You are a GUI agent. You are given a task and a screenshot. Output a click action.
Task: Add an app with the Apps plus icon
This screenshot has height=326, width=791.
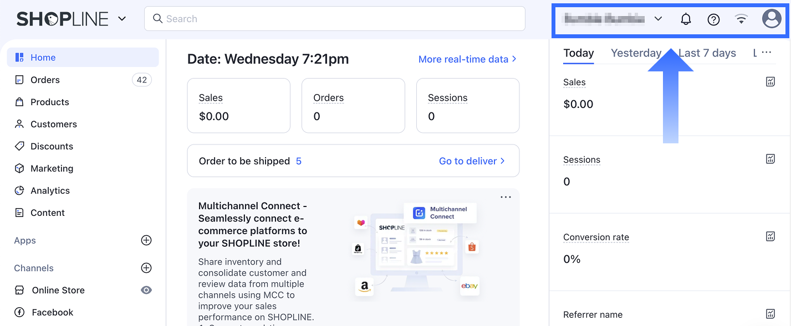[x=146, y=240]
